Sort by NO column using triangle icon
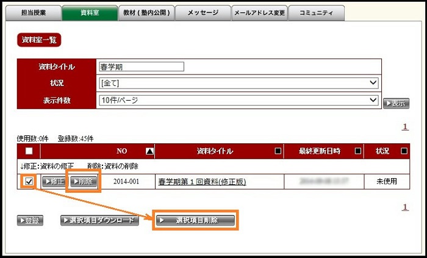The width and height of the screenshot is (427, 258). pyautogui.click(x=150, y=151)
